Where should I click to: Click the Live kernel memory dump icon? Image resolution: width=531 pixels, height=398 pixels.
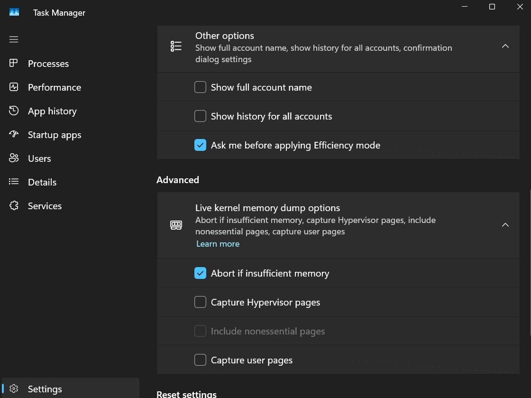(176, 225)
